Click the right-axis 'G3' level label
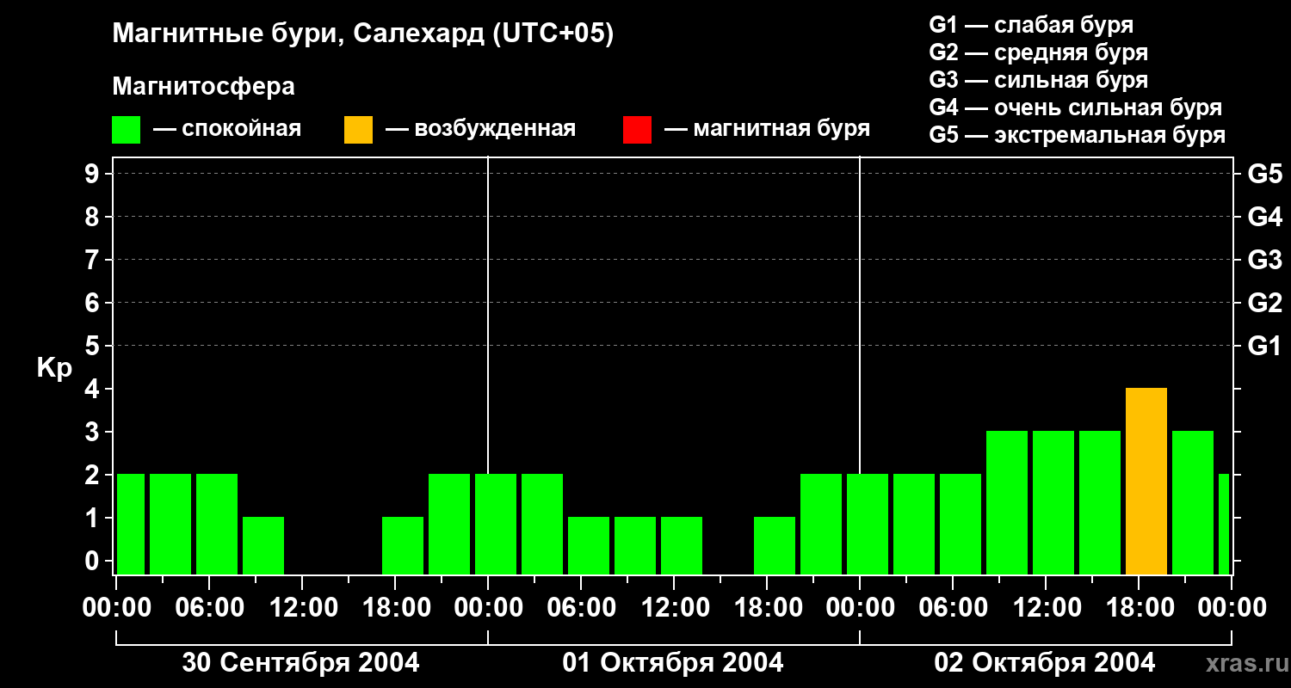1291x688 pixels. tap(1264, 260)
